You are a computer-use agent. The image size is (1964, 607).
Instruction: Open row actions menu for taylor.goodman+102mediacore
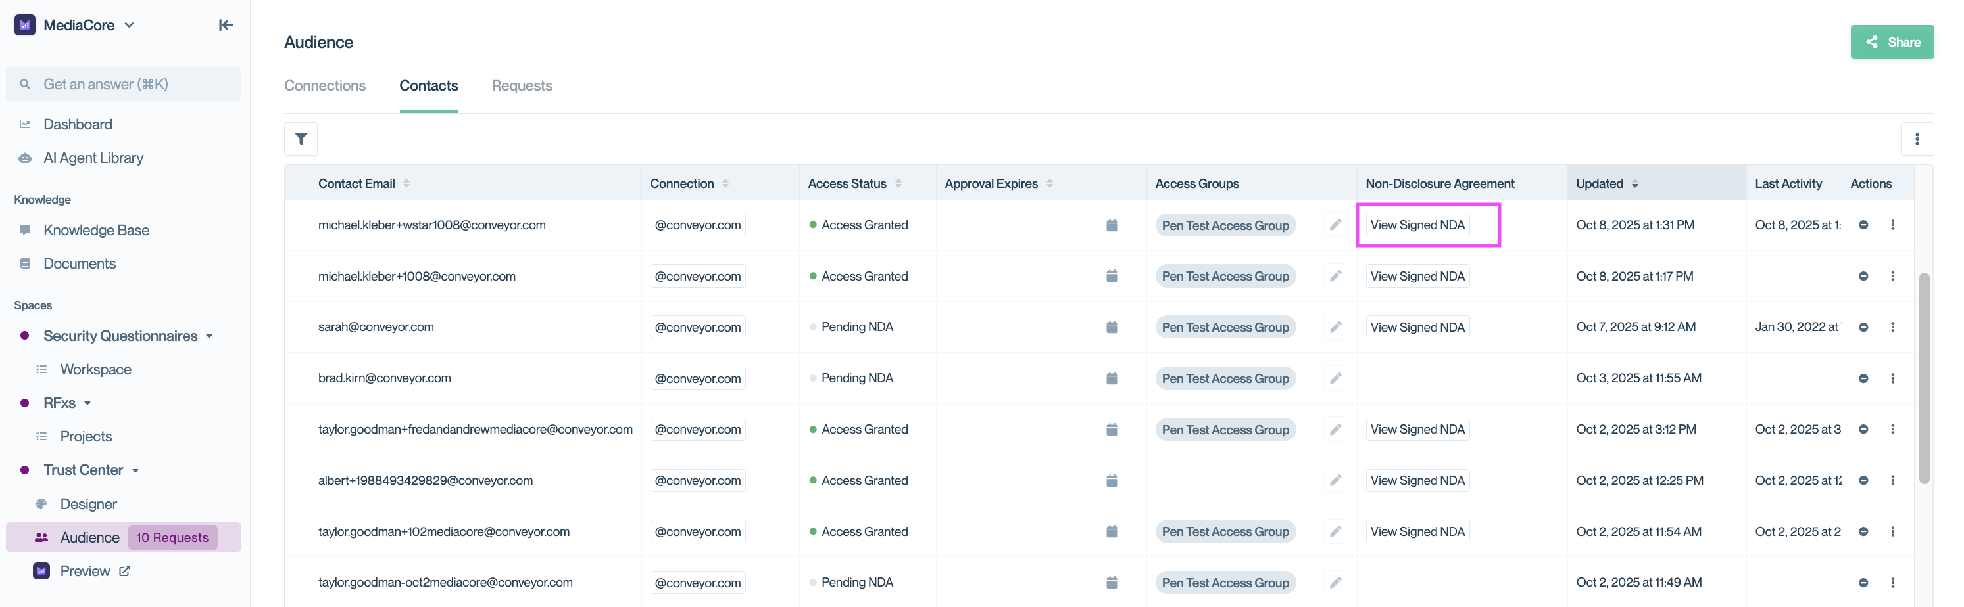1892,531
